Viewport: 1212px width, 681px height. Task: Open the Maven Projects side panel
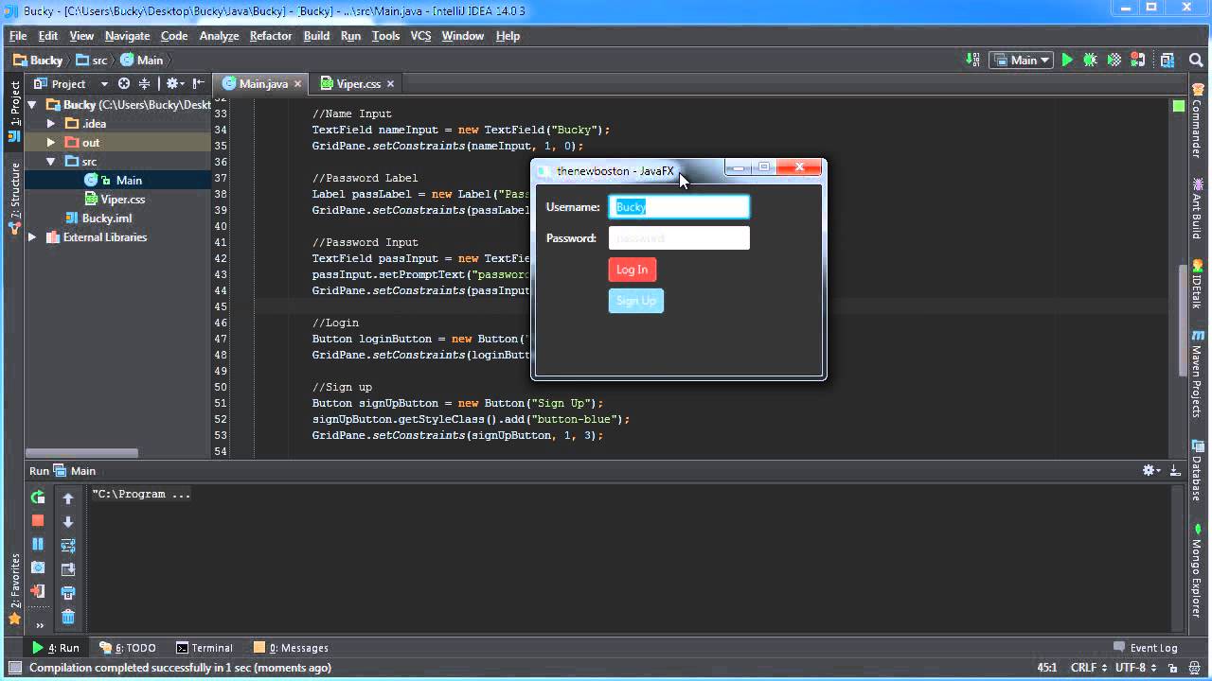click(1197, 374)
